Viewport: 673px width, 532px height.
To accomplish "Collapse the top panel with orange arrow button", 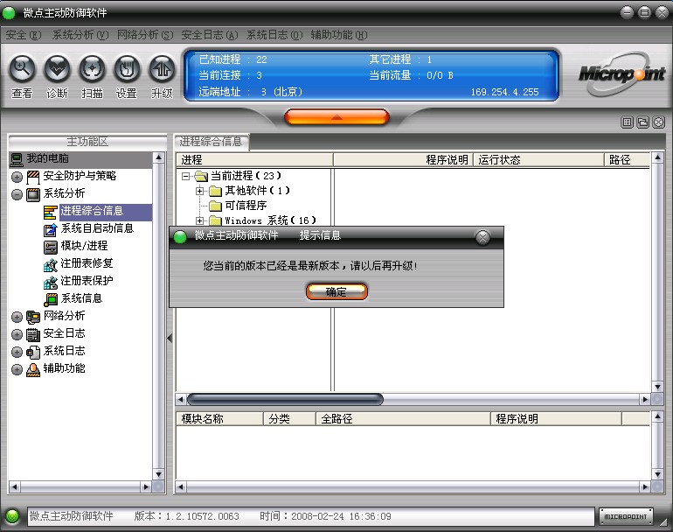I will click(x=336, y=117).
